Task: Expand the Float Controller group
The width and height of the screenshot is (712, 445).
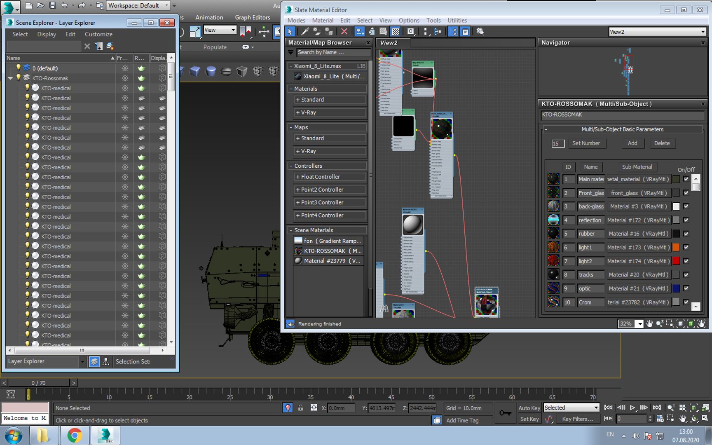Action: [x=330, y=177]
